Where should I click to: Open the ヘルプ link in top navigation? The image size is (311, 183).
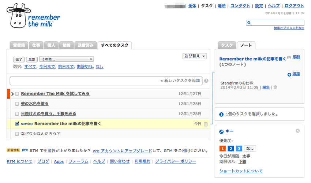coord(274,6)
